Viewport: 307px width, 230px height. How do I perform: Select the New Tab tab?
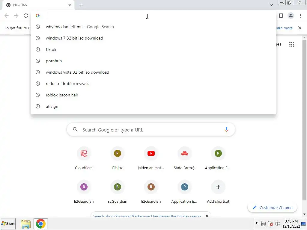pos(38,5)
